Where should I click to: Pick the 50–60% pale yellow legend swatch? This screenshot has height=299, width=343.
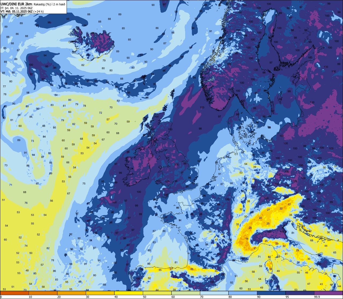click(157, 293)
